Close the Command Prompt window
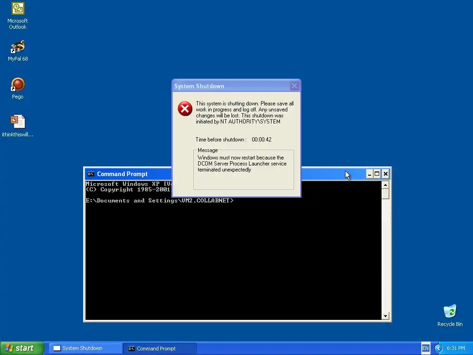 [386, 174]
